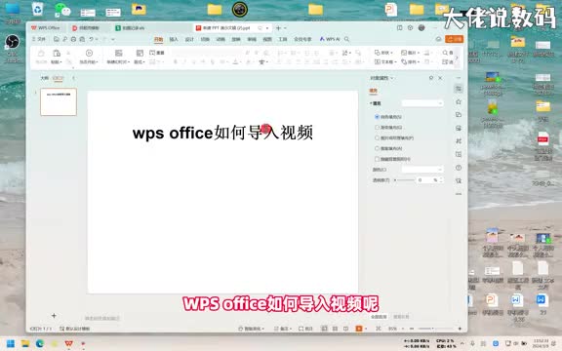Viewport: 562px width, 351px height.
Task: Open the star-shaped icon in right sidebar
Action: click(x=459, y=102)
